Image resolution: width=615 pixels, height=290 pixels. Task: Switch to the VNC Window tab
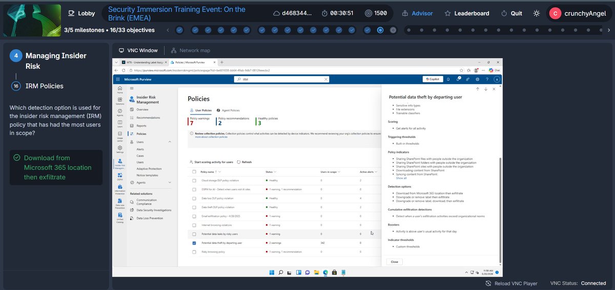pos(138,51)
